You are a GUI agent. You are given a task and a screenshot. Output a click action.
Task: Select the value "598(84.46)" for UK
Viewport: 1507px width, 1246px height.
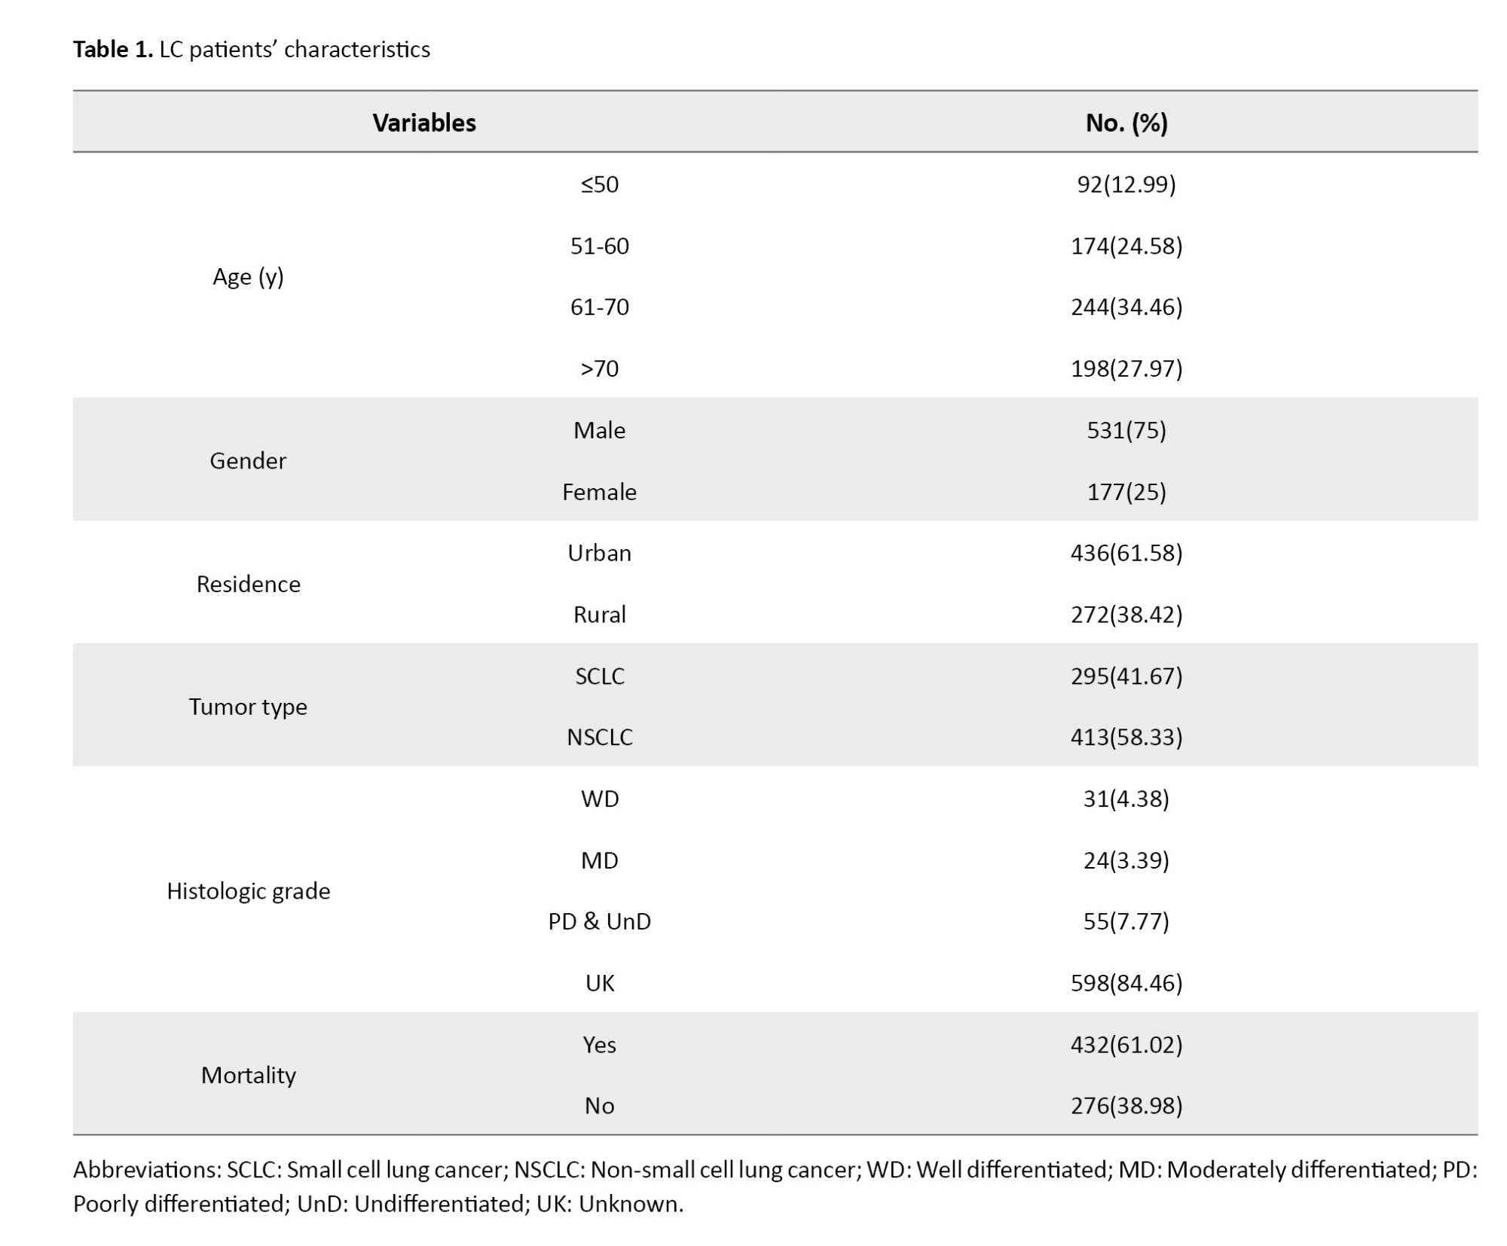tap(1126, 983)
